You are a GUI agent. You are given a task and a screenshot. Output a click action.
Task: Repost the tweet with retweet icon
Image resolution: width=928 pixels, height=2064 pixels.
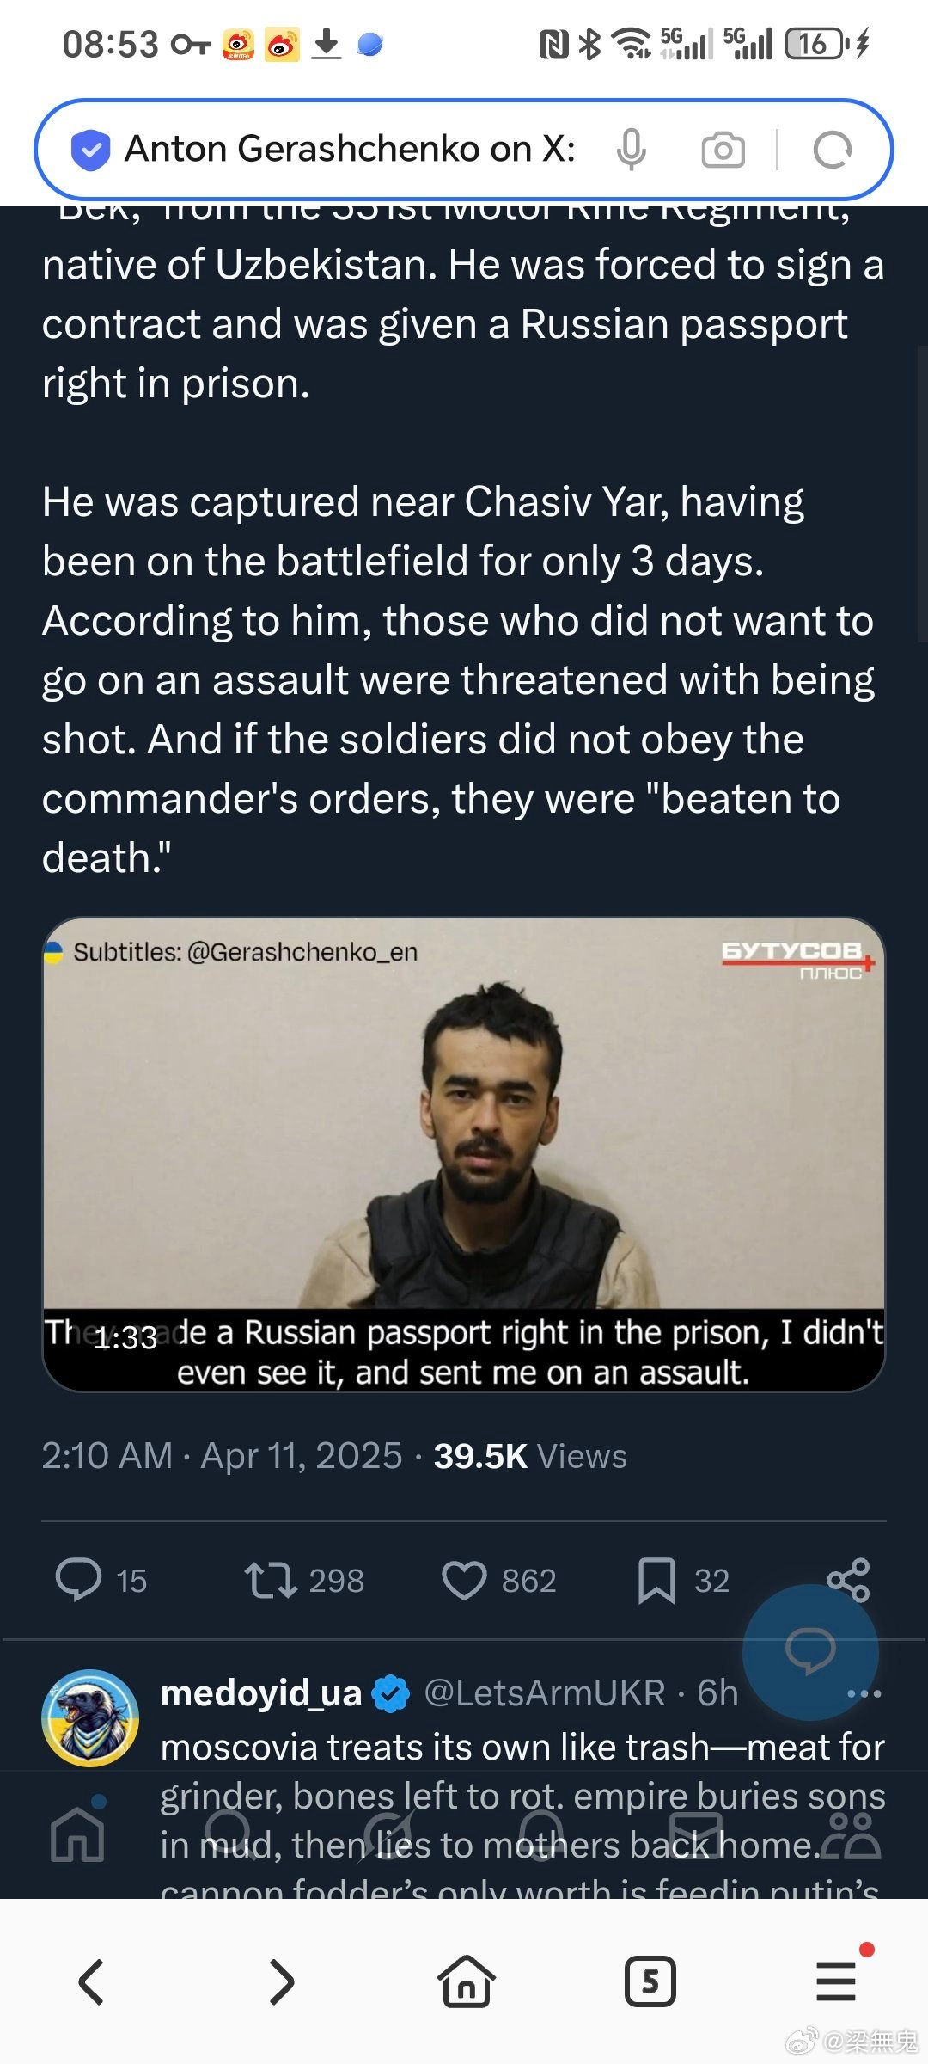272,1580
